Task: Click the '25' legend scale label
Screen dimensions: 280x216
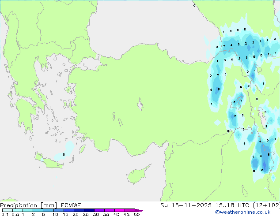Action: [86, 214]
